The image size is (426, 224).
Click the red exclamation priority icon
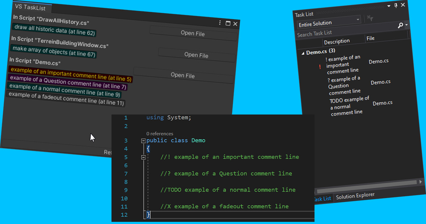(320, 67)
